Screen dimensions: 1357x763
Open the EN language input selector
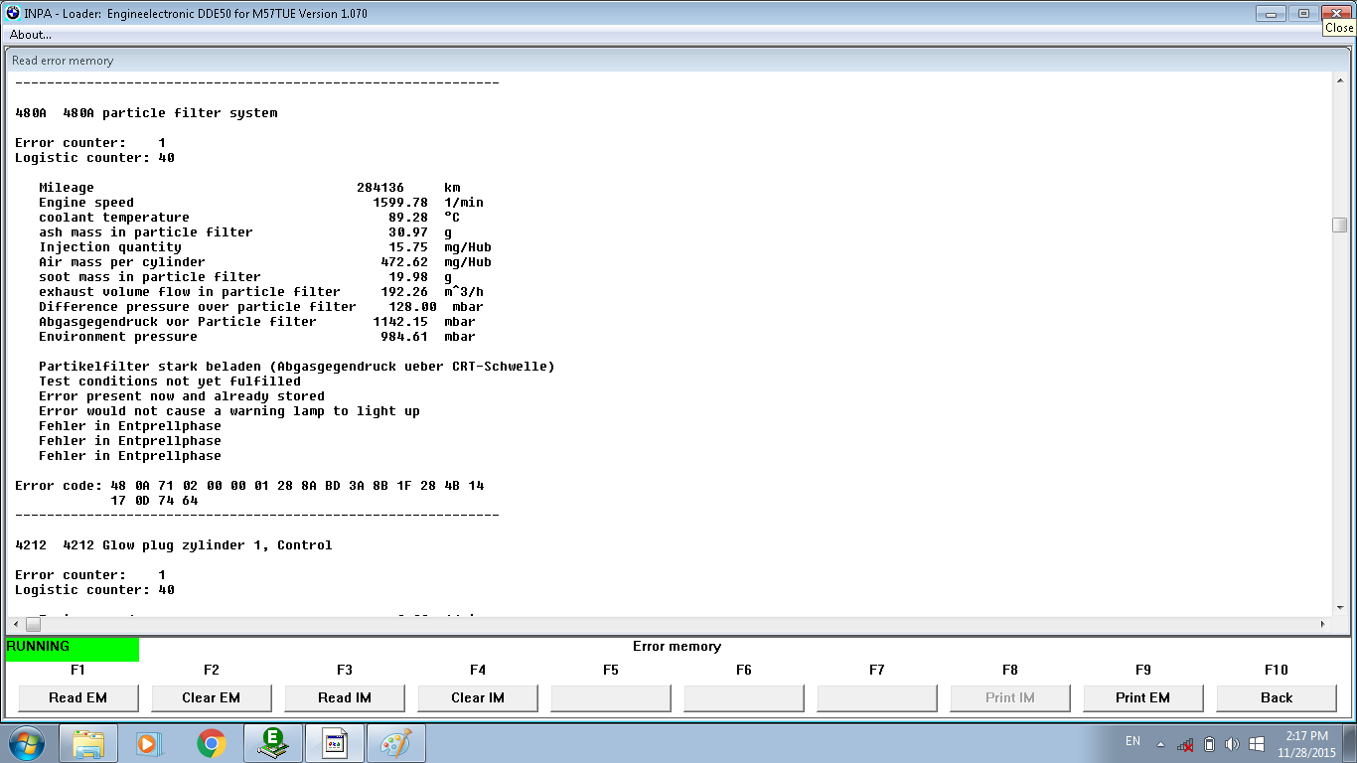pyautogui.click(x=1132, y=741)
